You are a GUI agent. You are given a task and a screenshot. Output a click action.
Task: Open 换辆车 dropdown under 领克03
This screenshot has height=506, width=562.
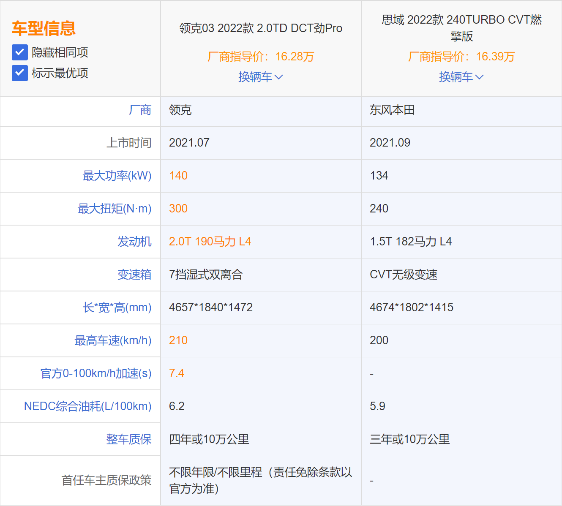click(261, 77)
